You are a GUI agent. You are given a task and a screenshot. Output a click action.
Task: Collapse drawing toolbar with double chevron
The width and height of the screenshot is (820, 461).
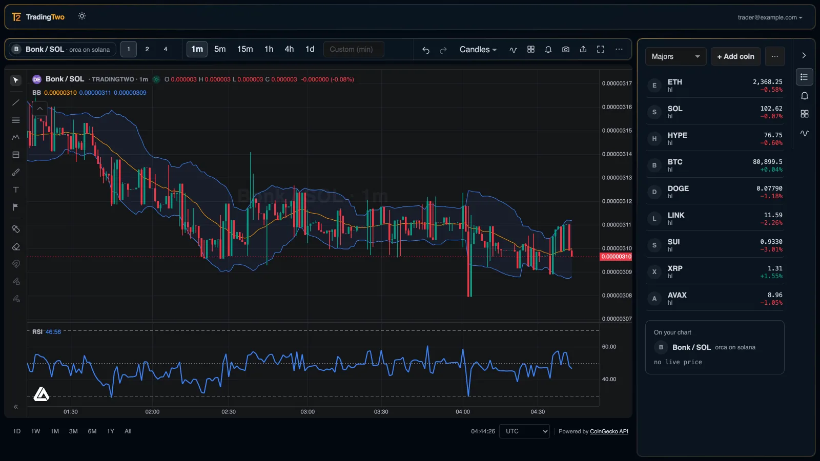(x=16, y=407)
